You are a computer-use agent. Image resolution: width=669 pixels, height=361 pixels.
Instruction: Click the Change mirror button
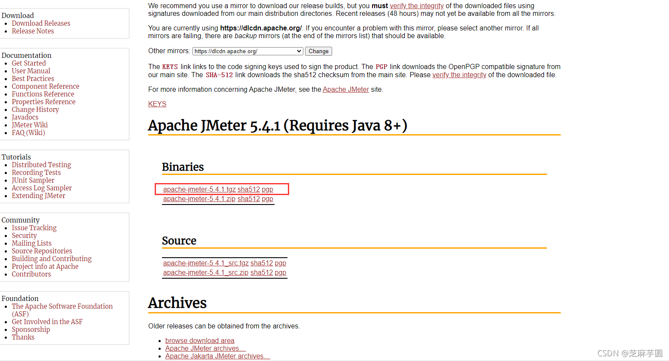point(318,51)
